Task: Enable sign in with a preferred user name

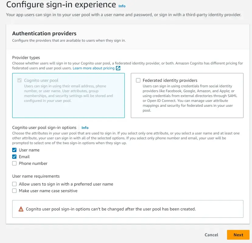Action: pyautogui.click(x=14, y=184)
